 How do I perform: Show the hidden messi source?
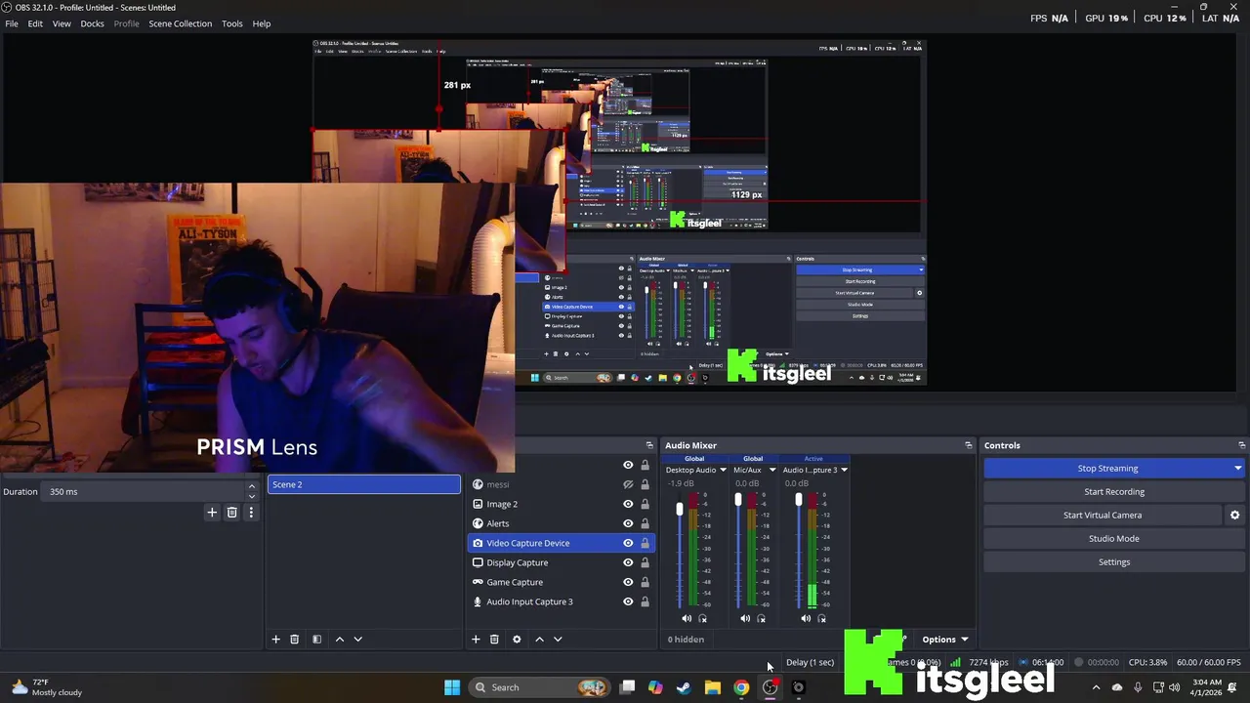click(x=628, y=484)
